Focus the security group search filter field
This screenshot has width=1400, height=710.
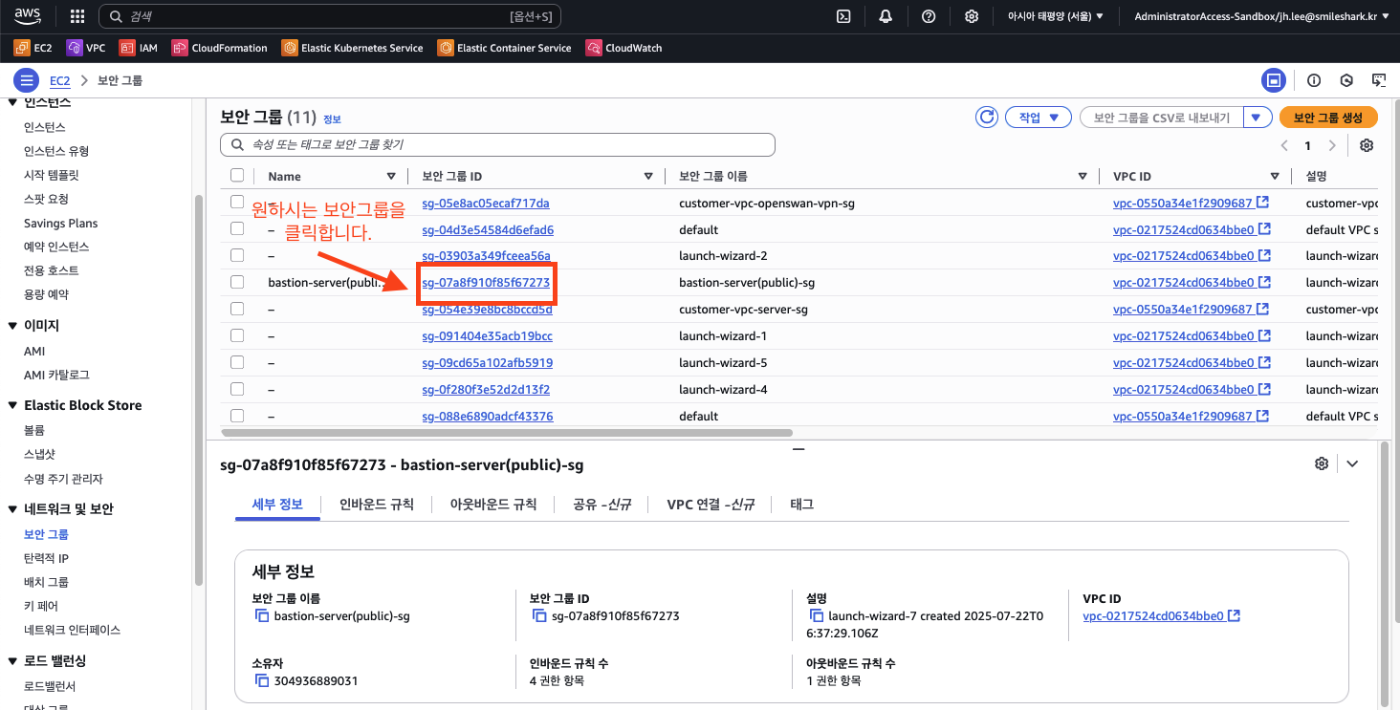[497, 145]
